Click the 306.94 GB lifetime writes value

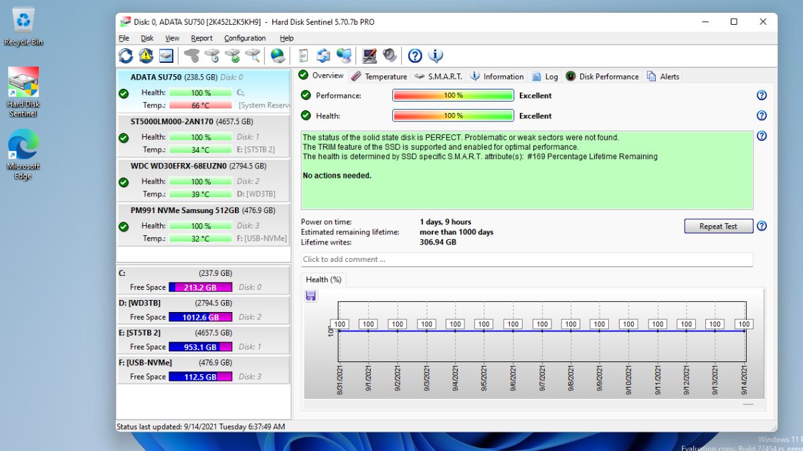(x=438, y=243)
